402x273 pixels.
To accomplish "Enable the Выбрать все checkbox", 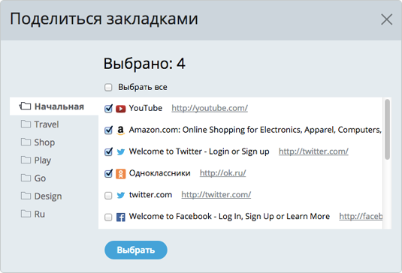I will pyautogui.click(x=108, y=87).
